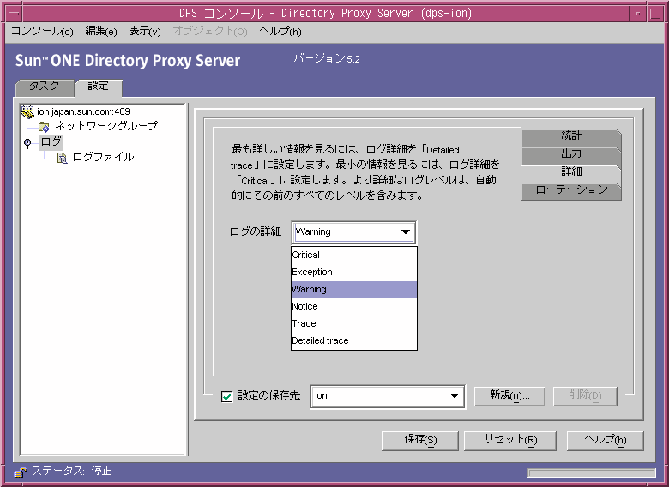Open the 統計 side tab
669x487 pixels.
[571, 136]
